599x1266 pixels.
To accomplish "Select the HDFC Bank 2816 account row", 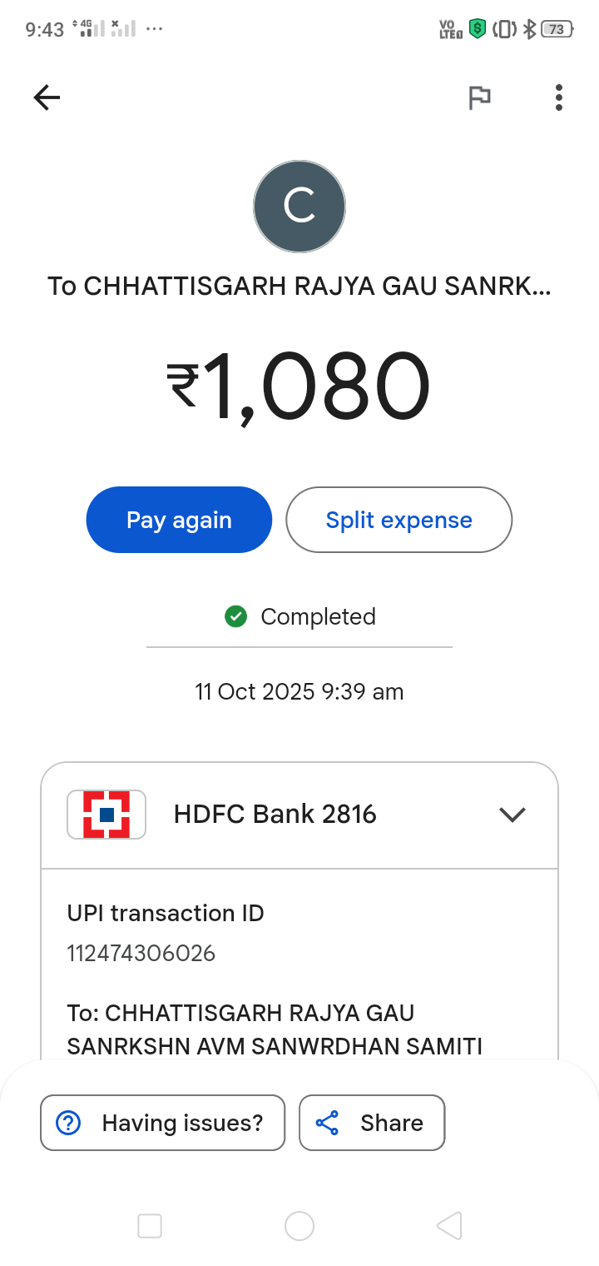I will pyautogui.click(x=299, y=815).
